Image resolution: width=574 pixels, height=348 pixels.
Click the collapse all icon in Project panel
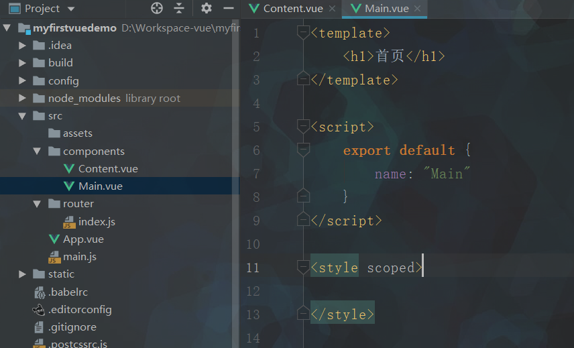click(178, 8)
